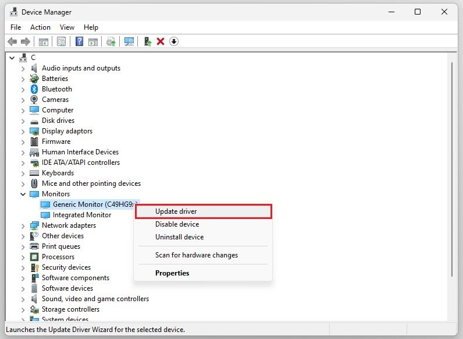Select the Integrated Monitor device

tap(81, 215)
